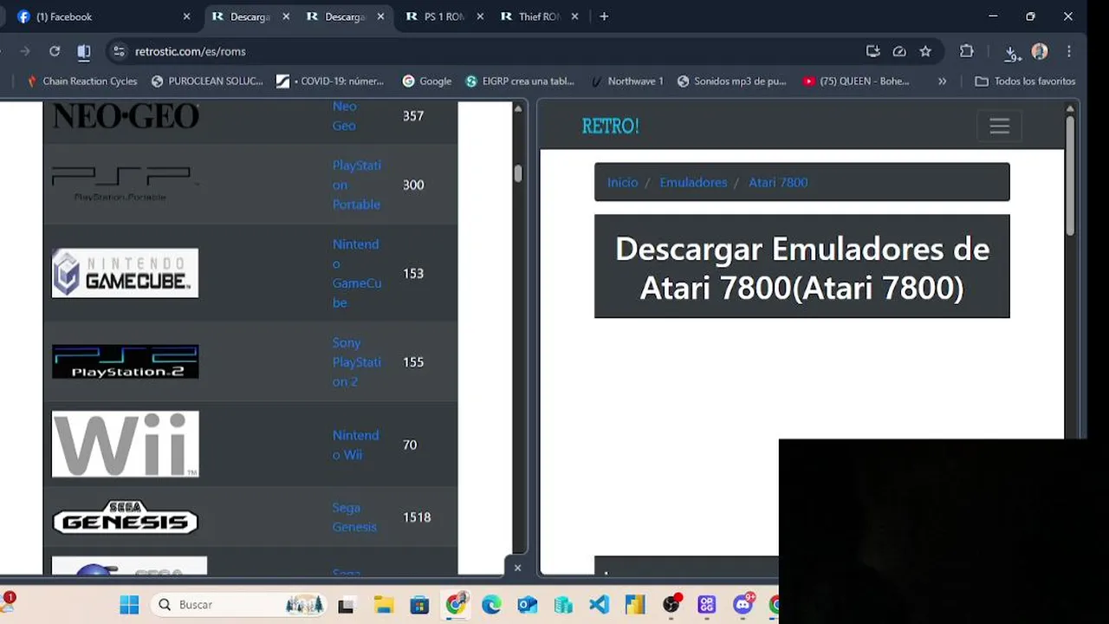1109x624 pixels.
Task: Open Discord from the taskbar
Action: click(x=743, y=604)
